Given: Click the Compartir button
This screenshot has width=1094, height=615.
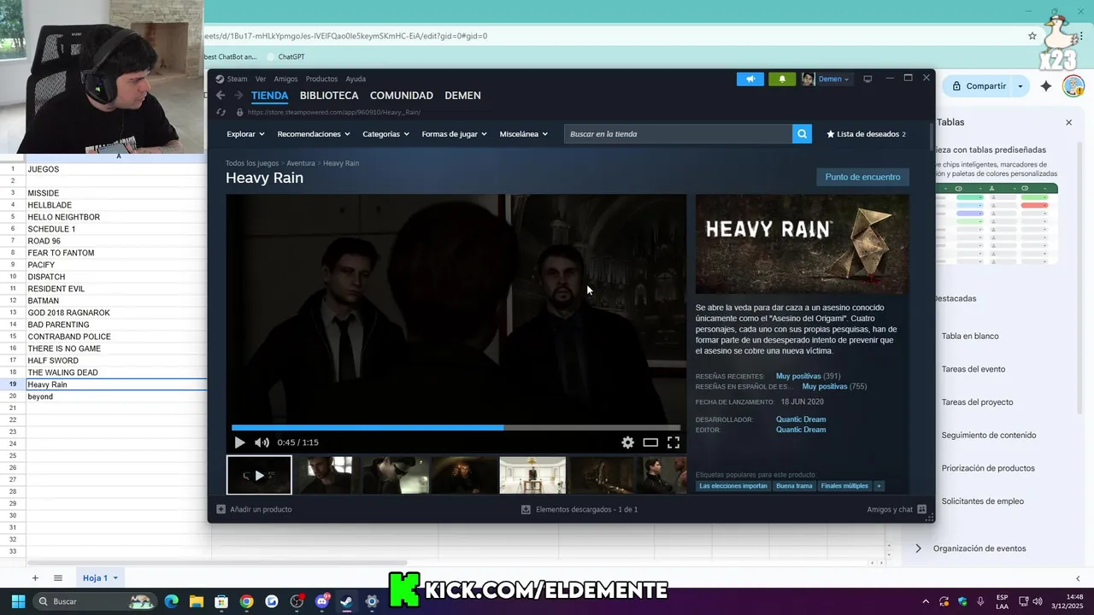Looking at the screenshot, I should pyautogui.click(x=978, y=86).
